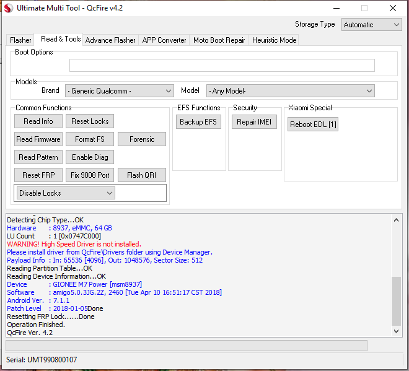Minimize the QcFire window

pyautogui.click(x=336, y=8)
